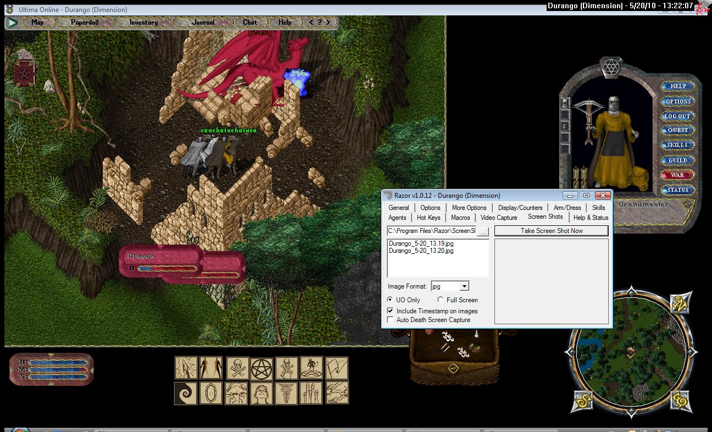The height and width of the screenshot is (432, 712).
Task: Switch to the Video Capture tab
Action: click(x=499, y=218)
